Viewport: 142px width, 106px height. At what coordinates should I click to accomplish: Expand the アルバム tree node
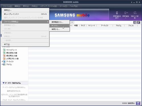2,64
